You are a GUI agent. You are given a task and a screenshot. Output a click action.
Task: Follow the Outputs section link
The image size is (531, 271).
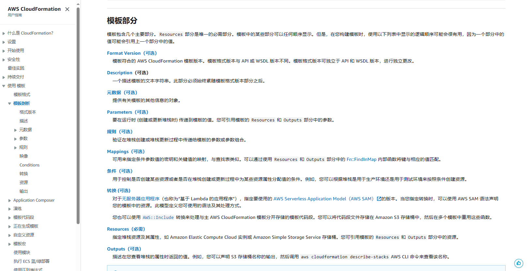point(124,249)
